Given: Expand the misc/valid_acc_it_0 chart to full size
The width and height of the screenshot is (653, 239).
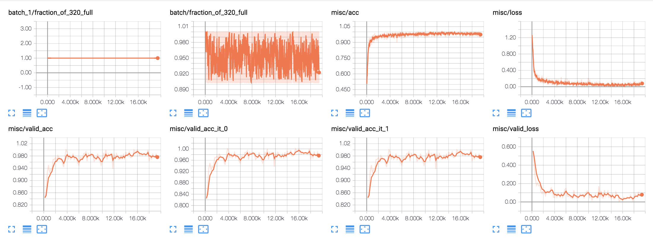Looking at the screenshot, I should coord(173,229).
